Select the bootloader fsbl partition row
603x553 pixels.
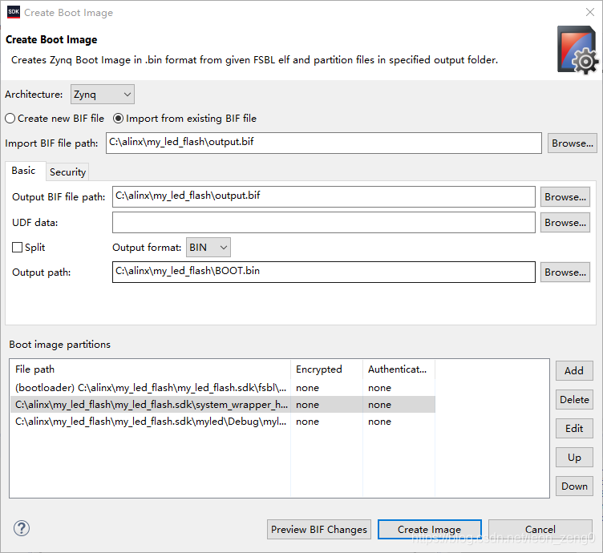pos(151,388)
